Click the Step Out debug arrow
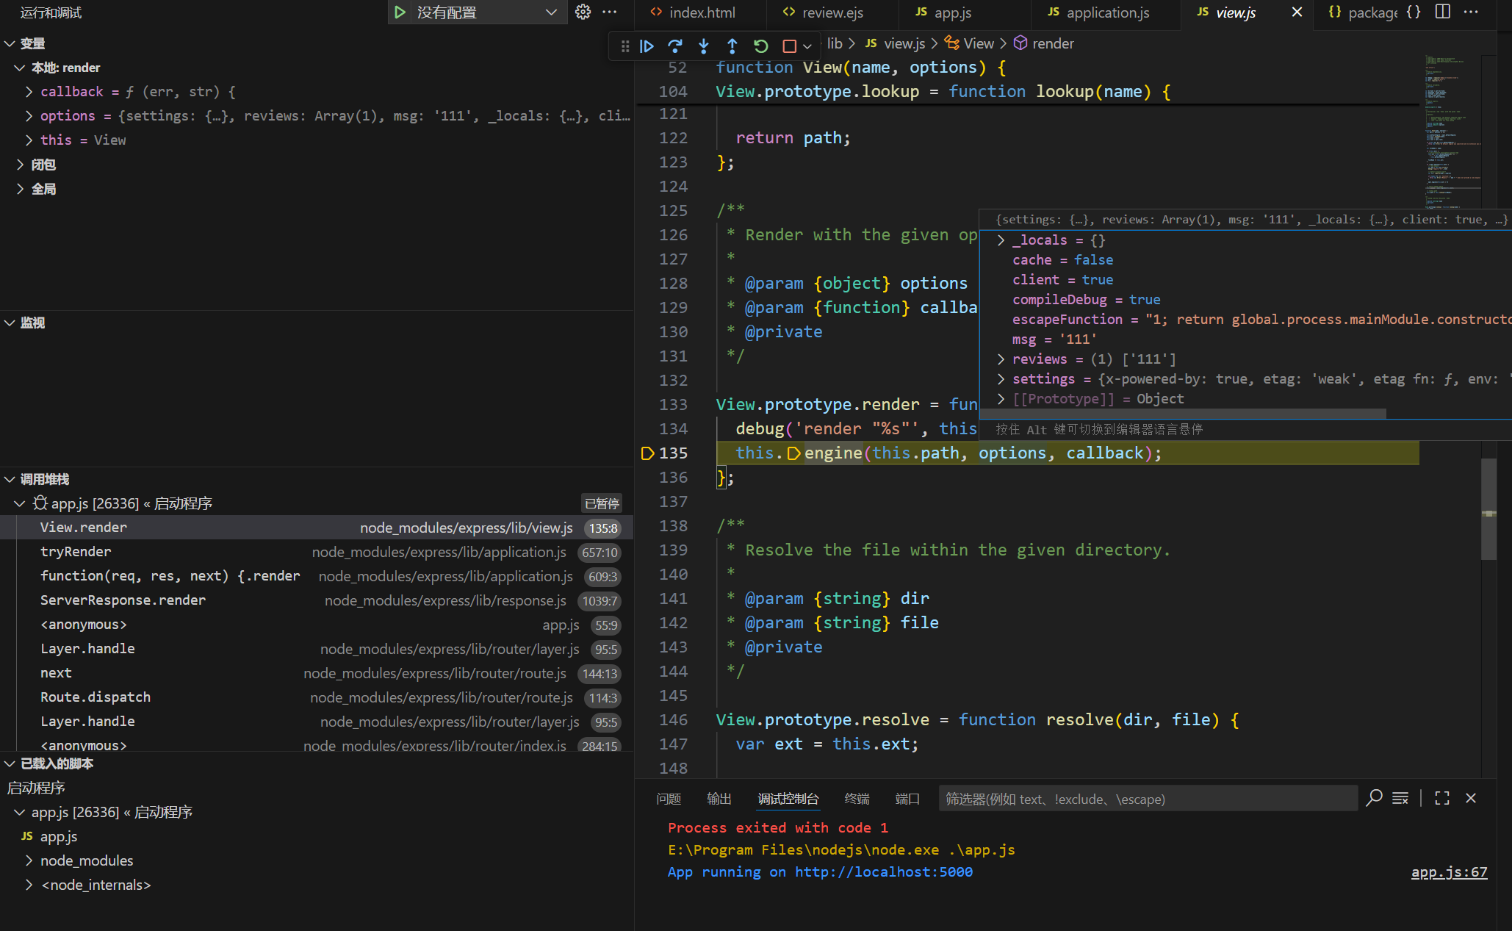The height and width of the screenshot is (931, 1512). click(732, 46)
